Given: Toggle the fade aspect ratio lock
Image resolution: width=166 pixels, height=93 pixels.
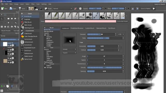Looking at the screenshot, I should pyautogui.click(x=121, y=48).
